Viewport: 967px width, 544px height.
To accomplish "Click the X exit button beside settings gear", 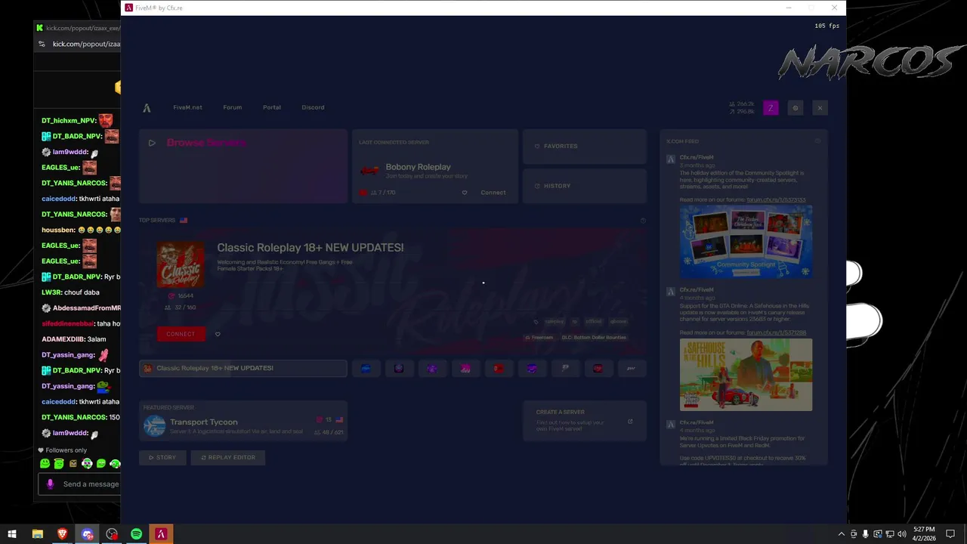I will pyautogui.click(x=820, y=108).
